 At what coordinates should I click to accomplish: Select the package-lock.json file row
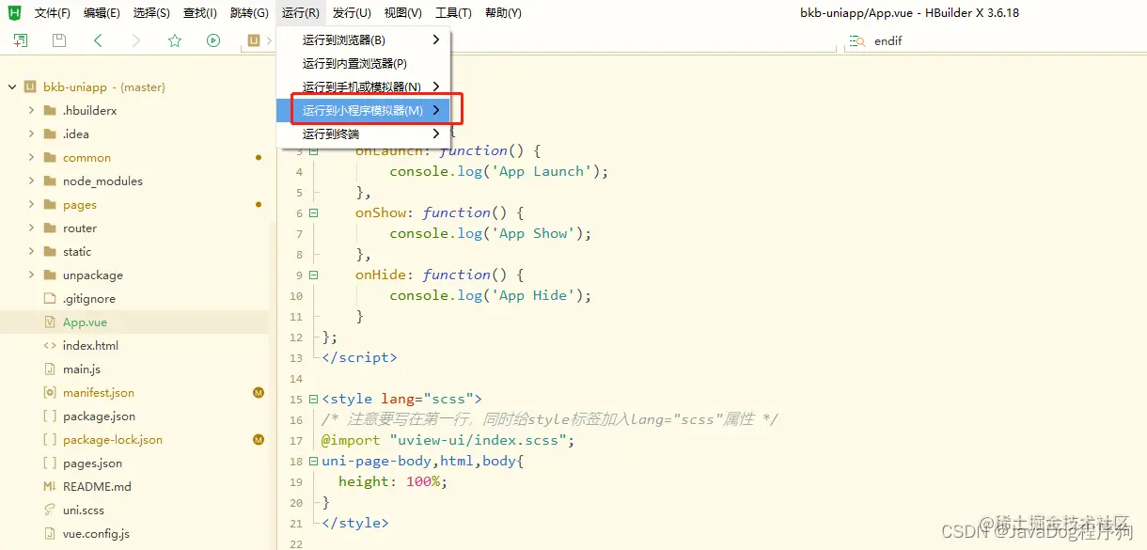pyautogui.click(x=134, y=439)
